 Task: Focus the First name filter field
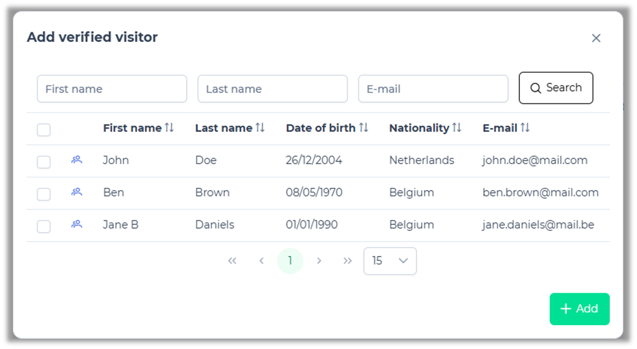(x=112, y=89)
